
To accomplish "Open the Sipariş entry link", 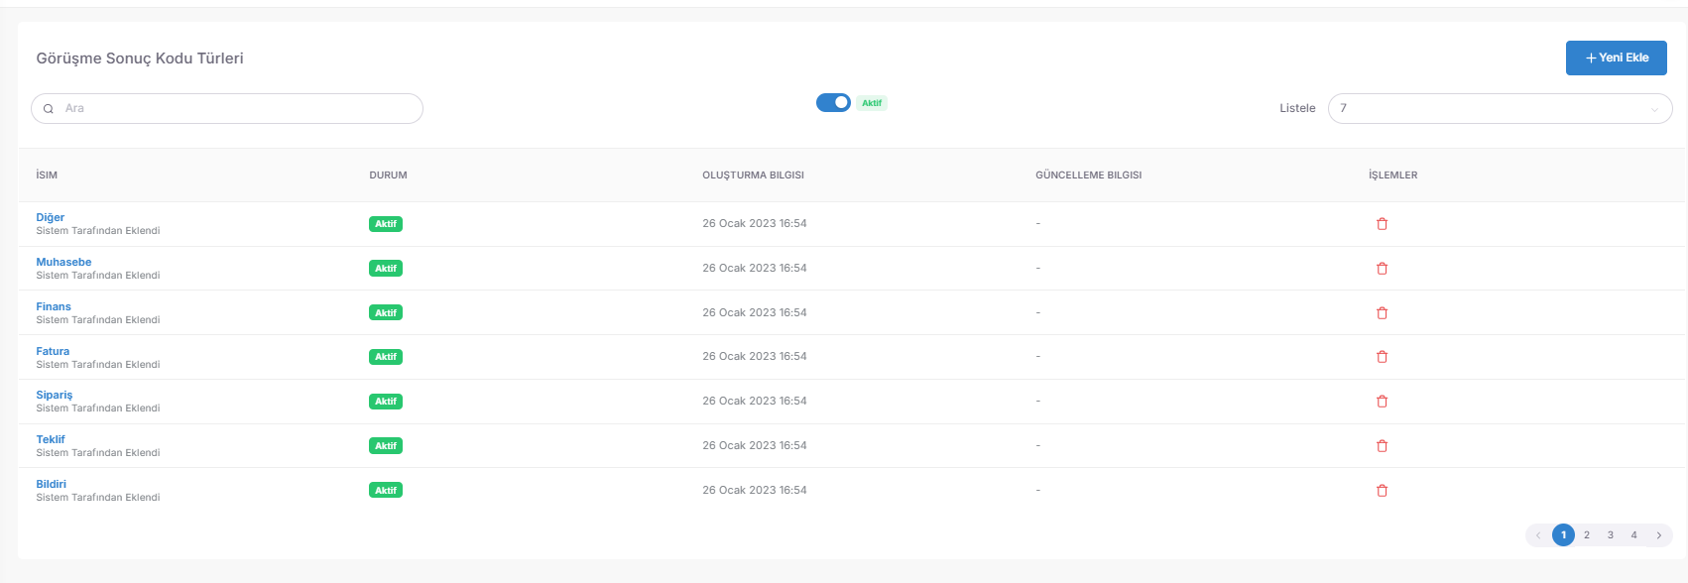I will coord(55,395).
